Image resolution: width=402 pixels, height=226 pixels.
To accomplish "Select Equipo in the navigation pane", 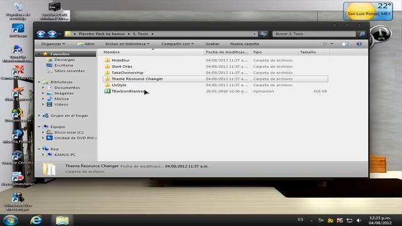I will pyautogui.click(x=57, y=127).
